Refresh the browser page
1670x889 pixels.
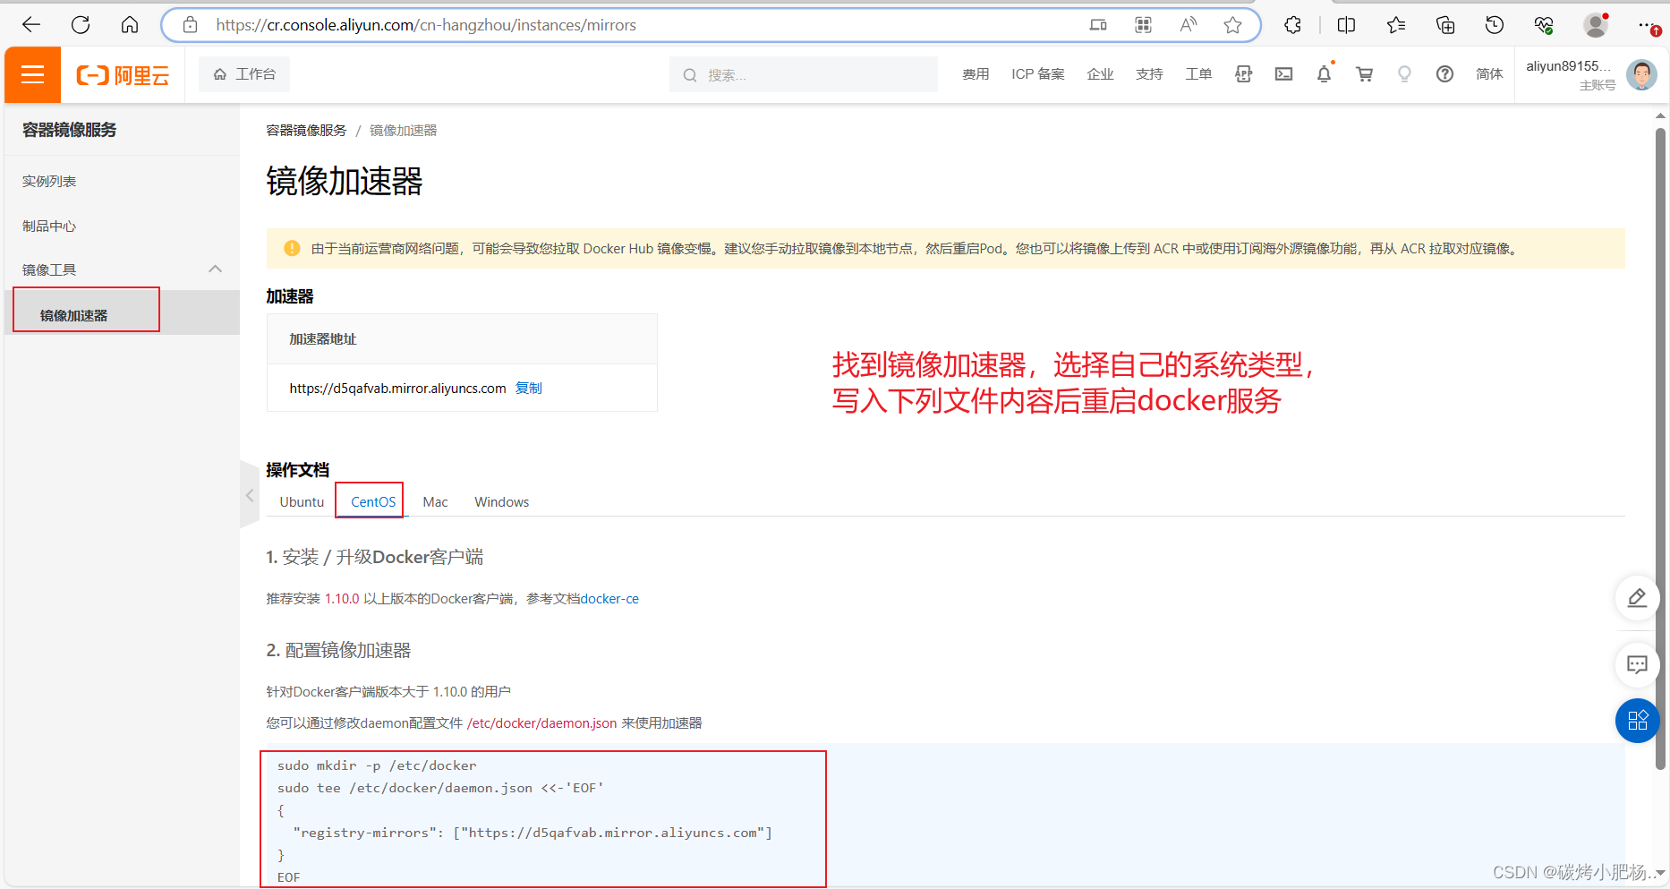(81, 25)
